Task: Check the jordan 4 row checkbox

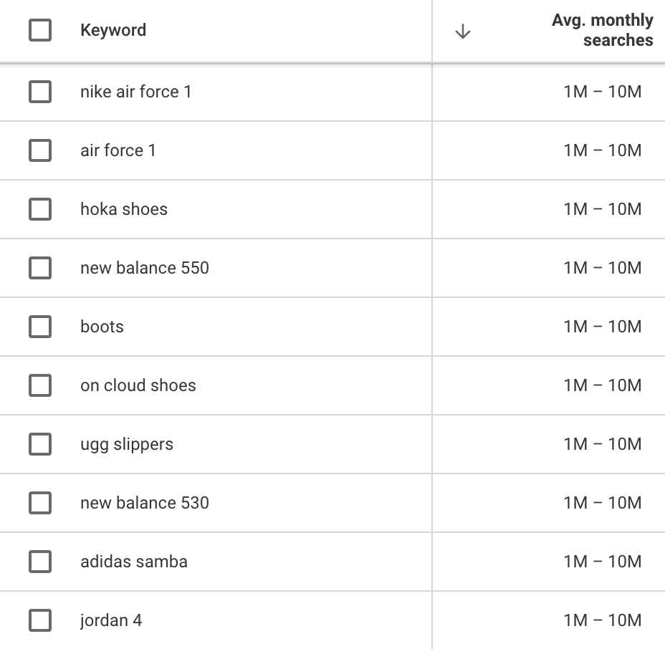Action: (x=40, y=620)
